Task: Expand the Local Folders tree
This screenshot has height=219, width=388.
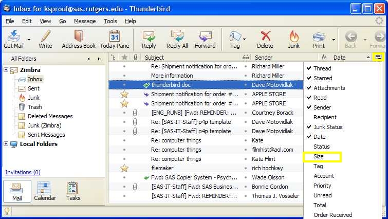Action: point(6,144)
